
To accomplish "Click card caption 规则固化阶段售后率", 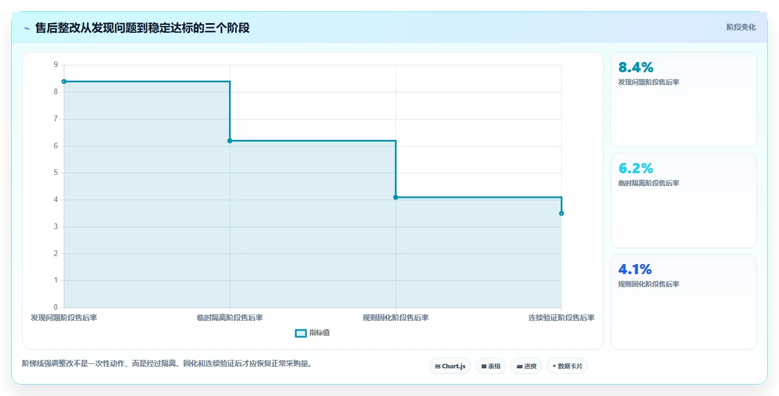I will (649, 284).
